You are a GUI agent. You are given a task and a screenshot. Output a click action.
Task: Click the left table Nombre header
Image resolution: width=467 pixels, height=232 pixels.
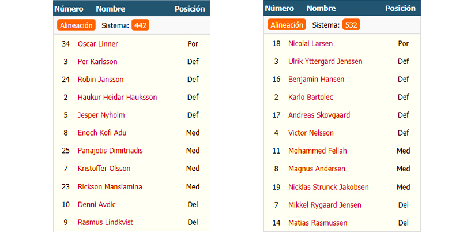[x=111, y=9]
